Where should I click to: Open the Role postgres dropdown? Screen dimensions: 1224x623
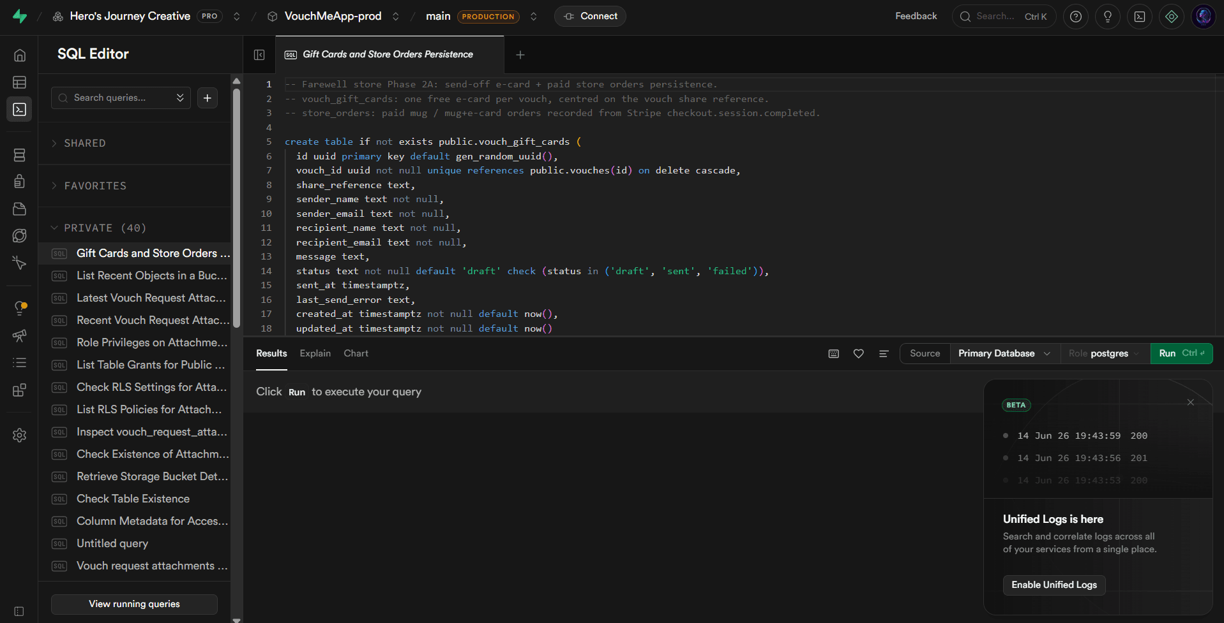click(1105, 353)
